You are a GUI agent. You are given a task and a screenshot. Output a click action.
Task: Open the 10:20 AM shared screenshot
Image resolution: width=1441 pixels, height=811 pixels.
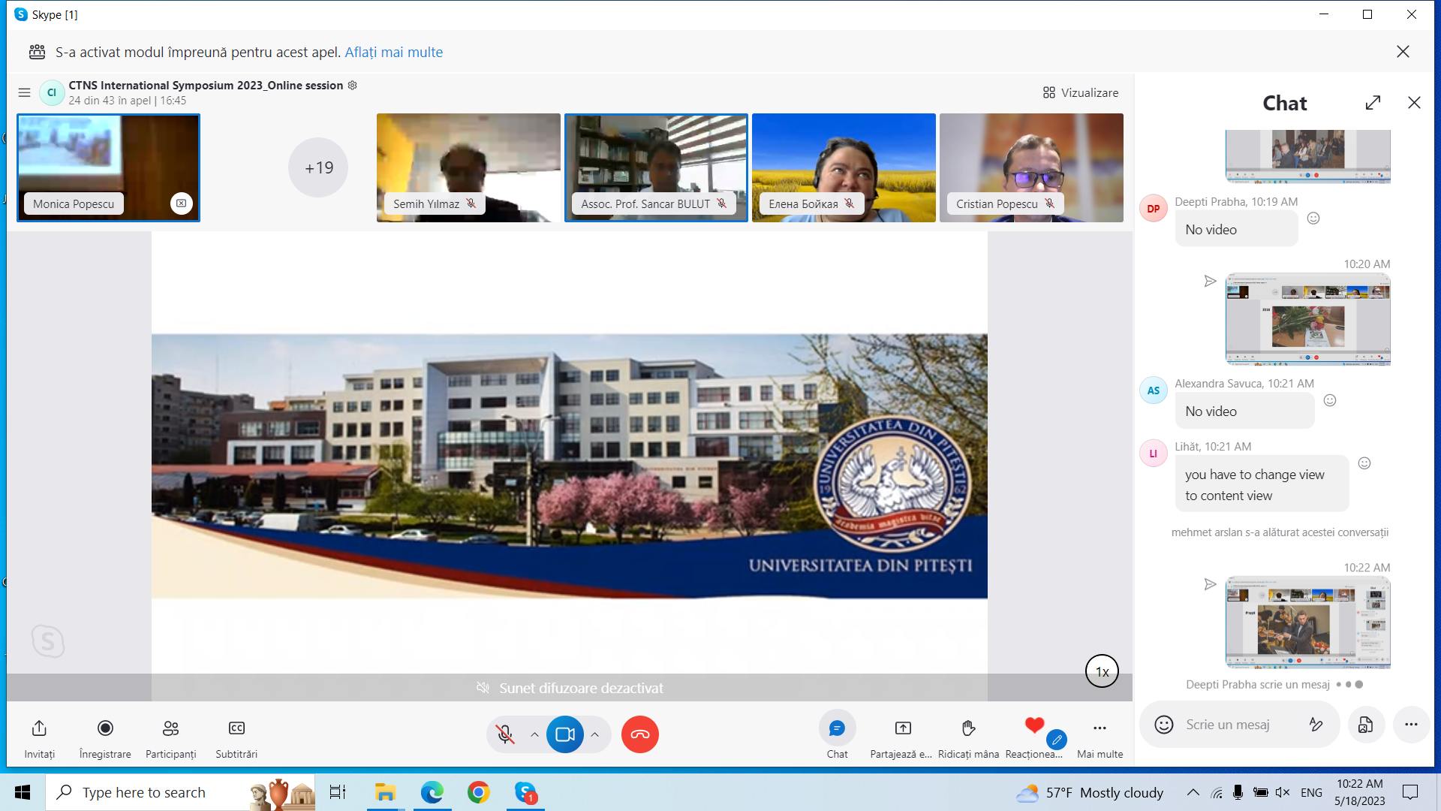(1307, 319)
